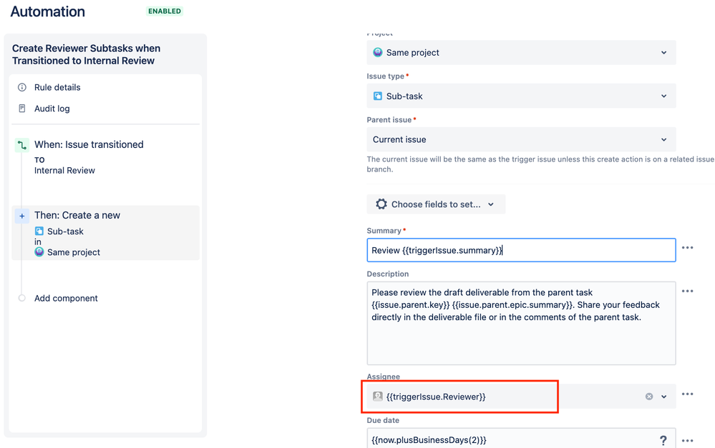Click the plus icon on Create action
Viewport: 715px width, 448px height.
coord(22,216)
